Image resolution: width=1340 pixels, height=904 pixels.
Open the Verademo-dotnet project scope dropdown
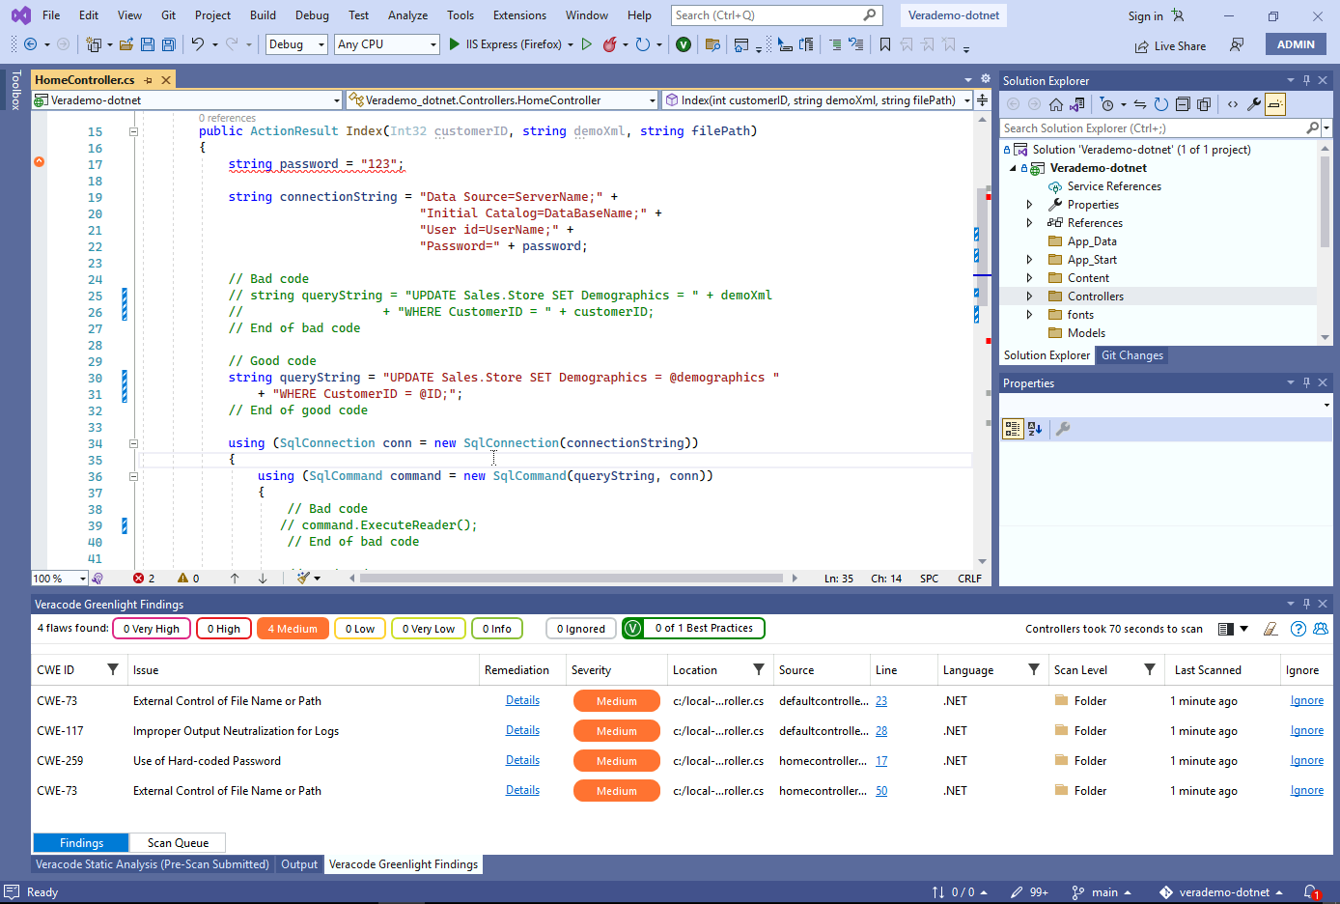187,99
